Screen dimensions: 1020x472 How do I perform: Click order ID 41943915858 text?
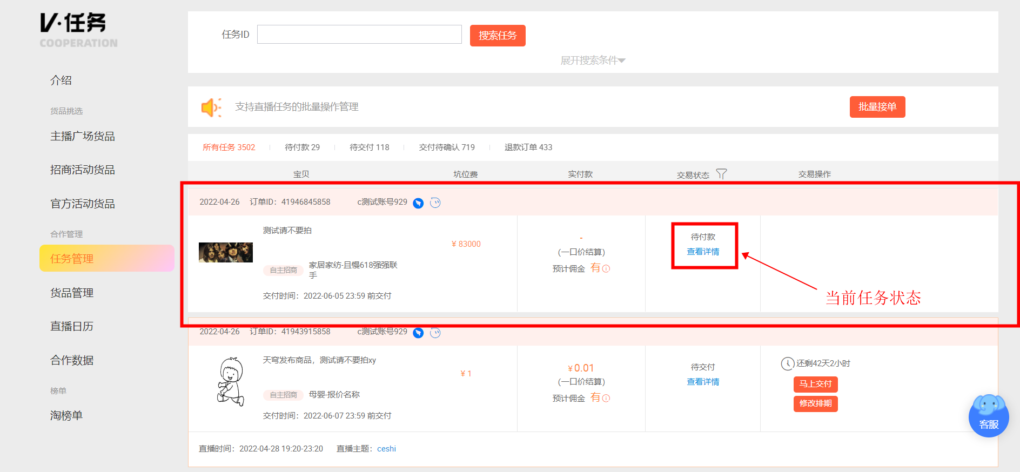290,332
